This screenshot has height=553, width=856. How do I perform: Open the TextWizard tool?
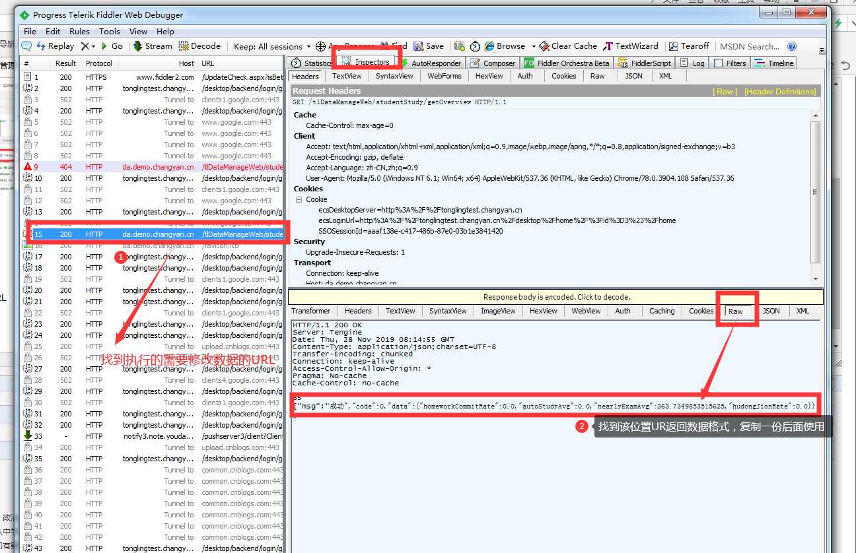point(630,46)
